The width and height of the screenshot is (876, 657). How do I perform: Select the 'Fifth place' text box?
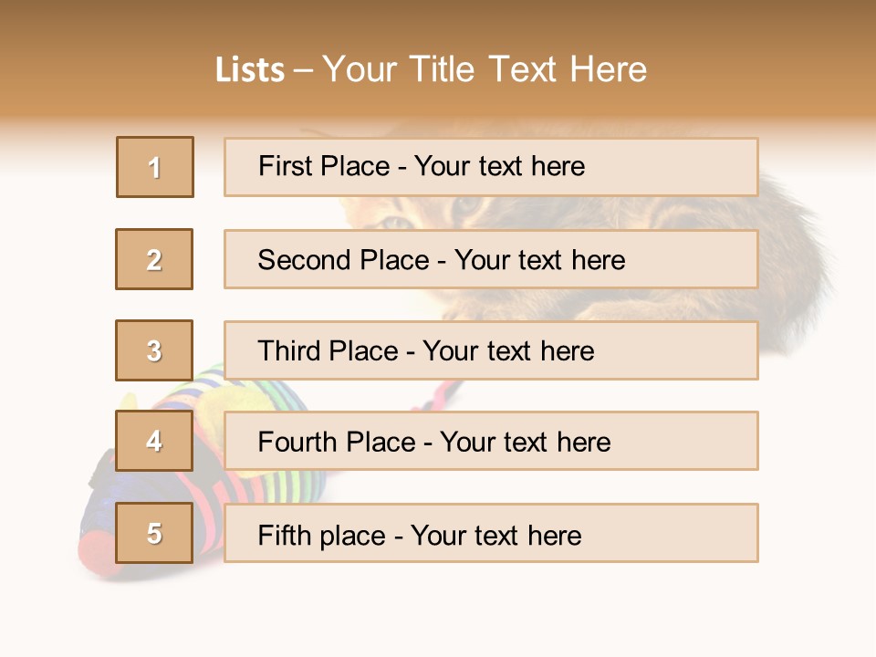(491, 534)
